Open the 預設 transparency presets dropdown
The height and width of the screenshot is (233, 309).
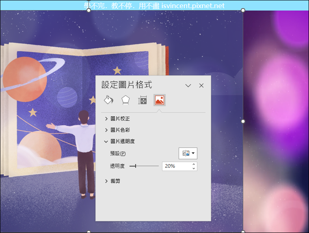pos(188,153)
